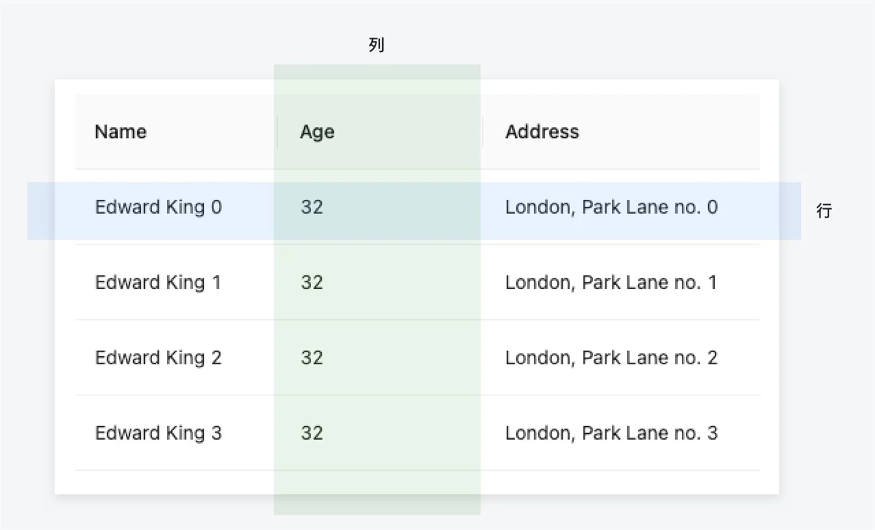Click the Age column header
The height and width of the screenshot is (530, 875).
[317, 132]
